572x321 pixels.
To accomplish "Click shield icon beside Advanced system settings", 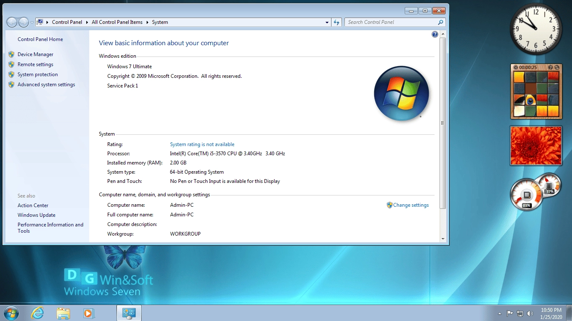I will (x=11, y=85).
